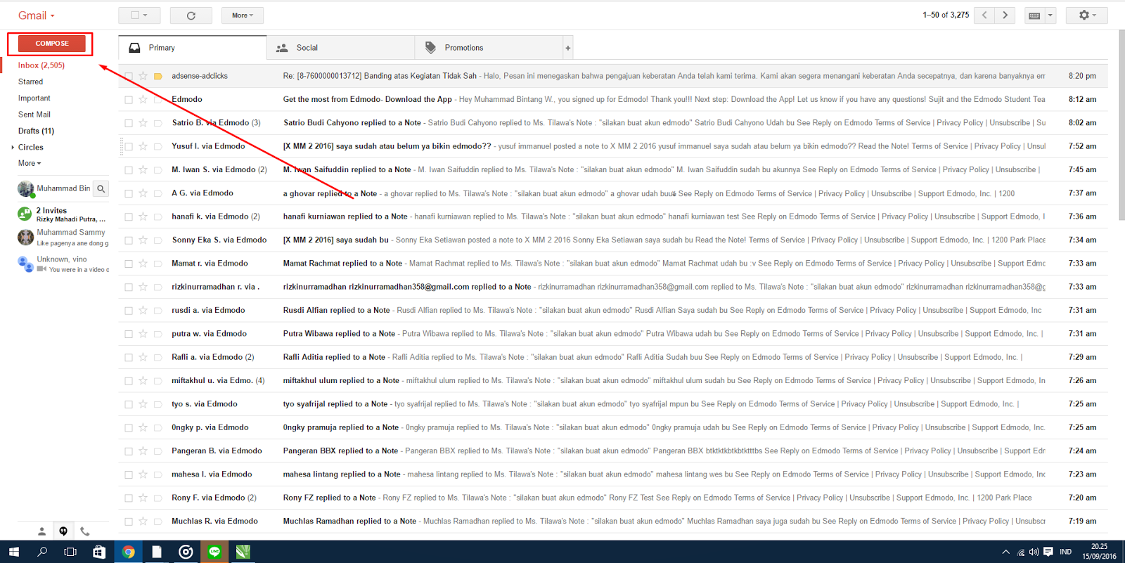
Task: Open Drafts (11) folder
Action: (x=36, y=131)
